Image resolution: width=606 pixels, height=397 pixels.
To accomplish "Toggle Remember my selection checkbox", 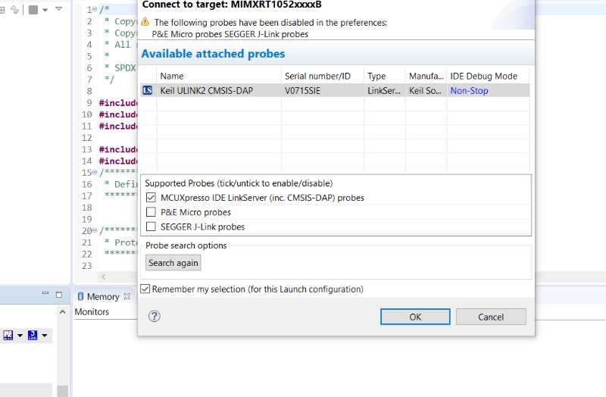I will [145, 289].
